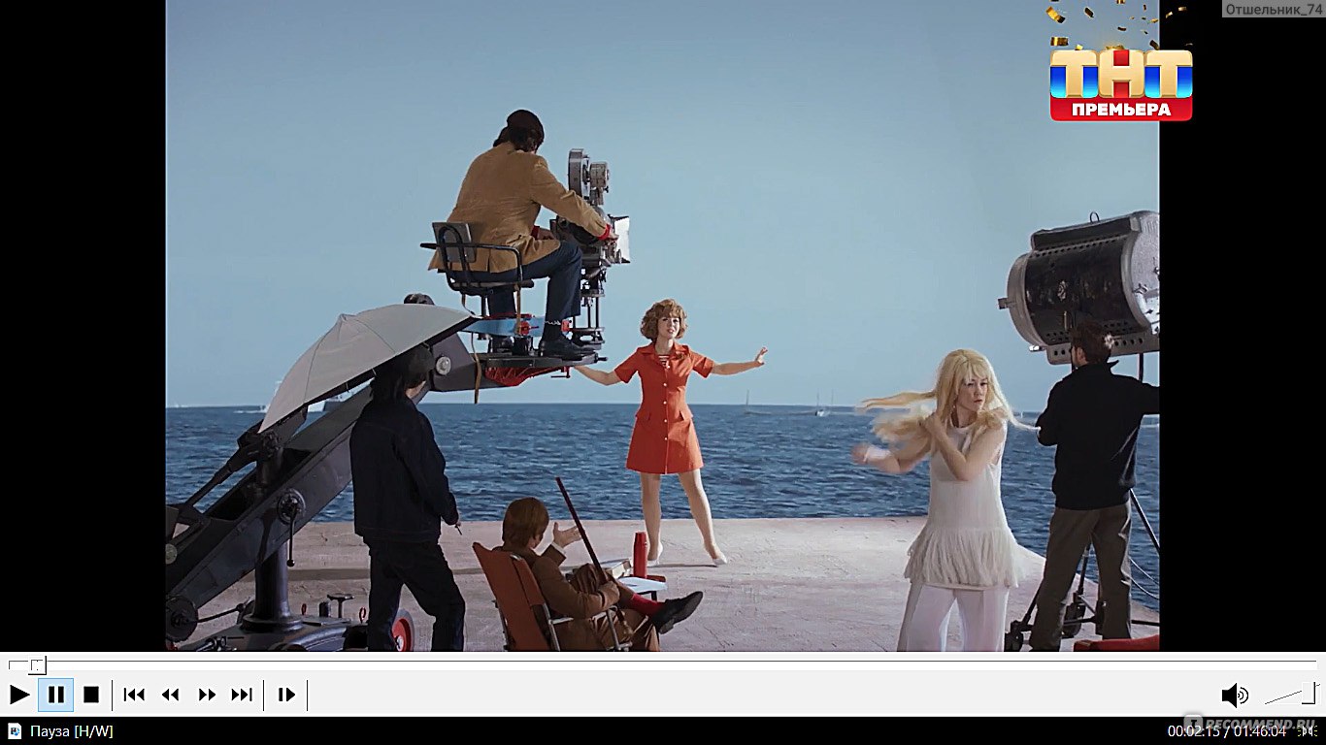Click the status text "Пауза [H/W]"
Image resolution: width=1326 pixels, height=745 pixels.
(72, 730)
